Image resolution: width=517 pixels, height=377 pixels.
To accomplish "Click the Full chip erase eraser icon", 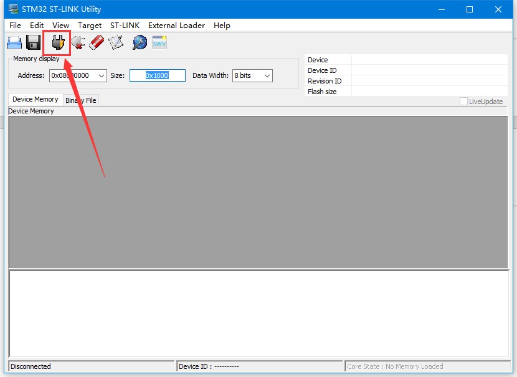I will (97, 42).
